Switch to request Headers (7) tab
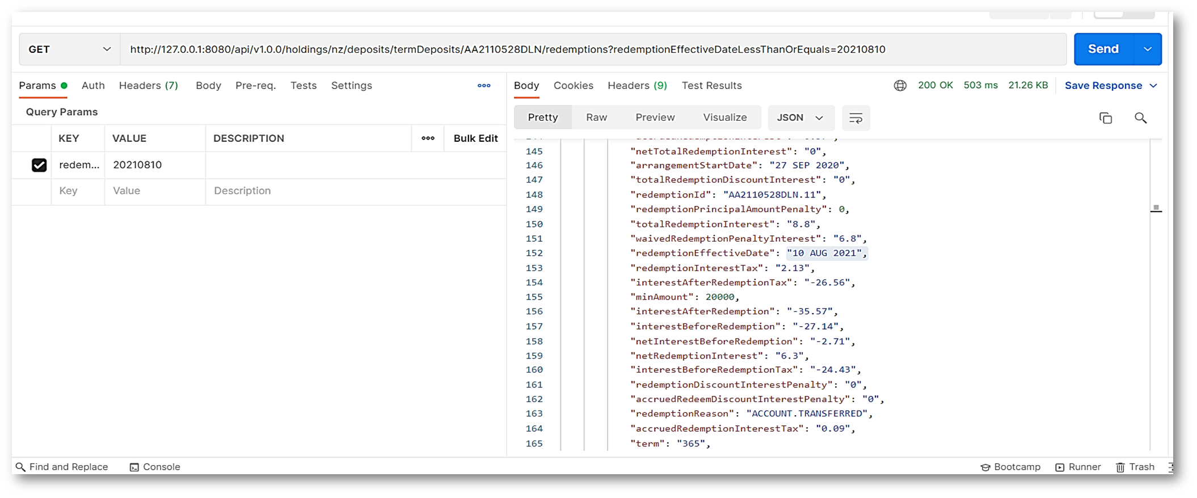Screen dimensions: 1197x498 click(148, 86)
